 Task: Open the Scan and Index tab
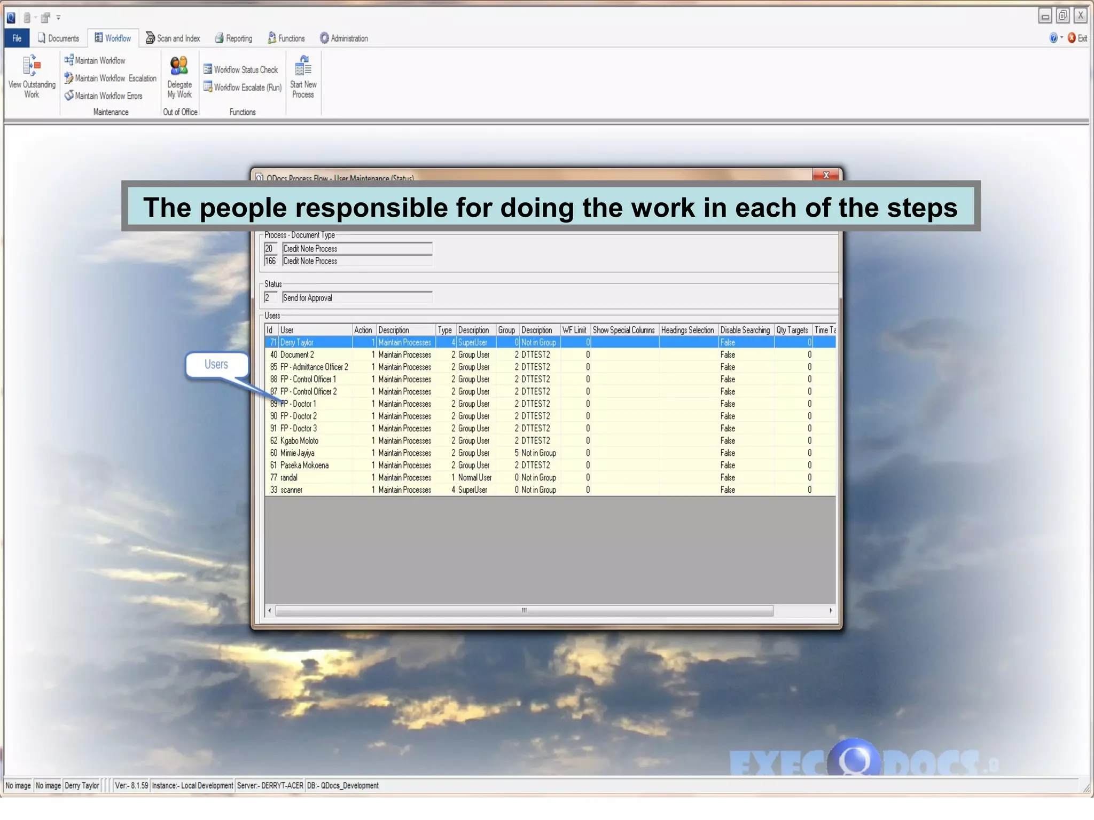pyautogui.click(x=173, y=38)
